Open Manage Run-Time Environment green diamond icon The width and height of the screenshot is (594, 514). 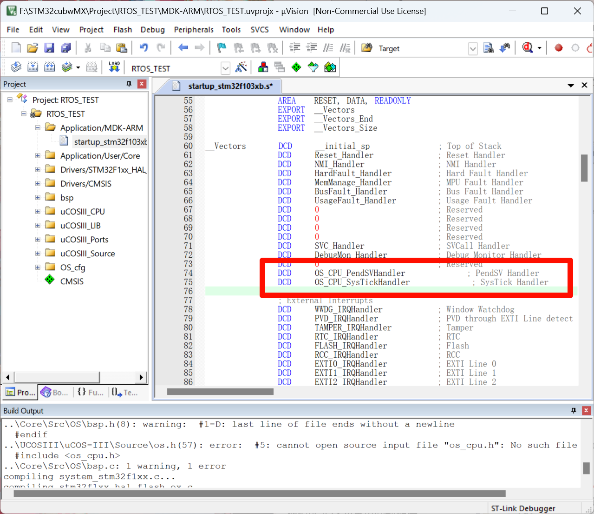tap(296, 67)
